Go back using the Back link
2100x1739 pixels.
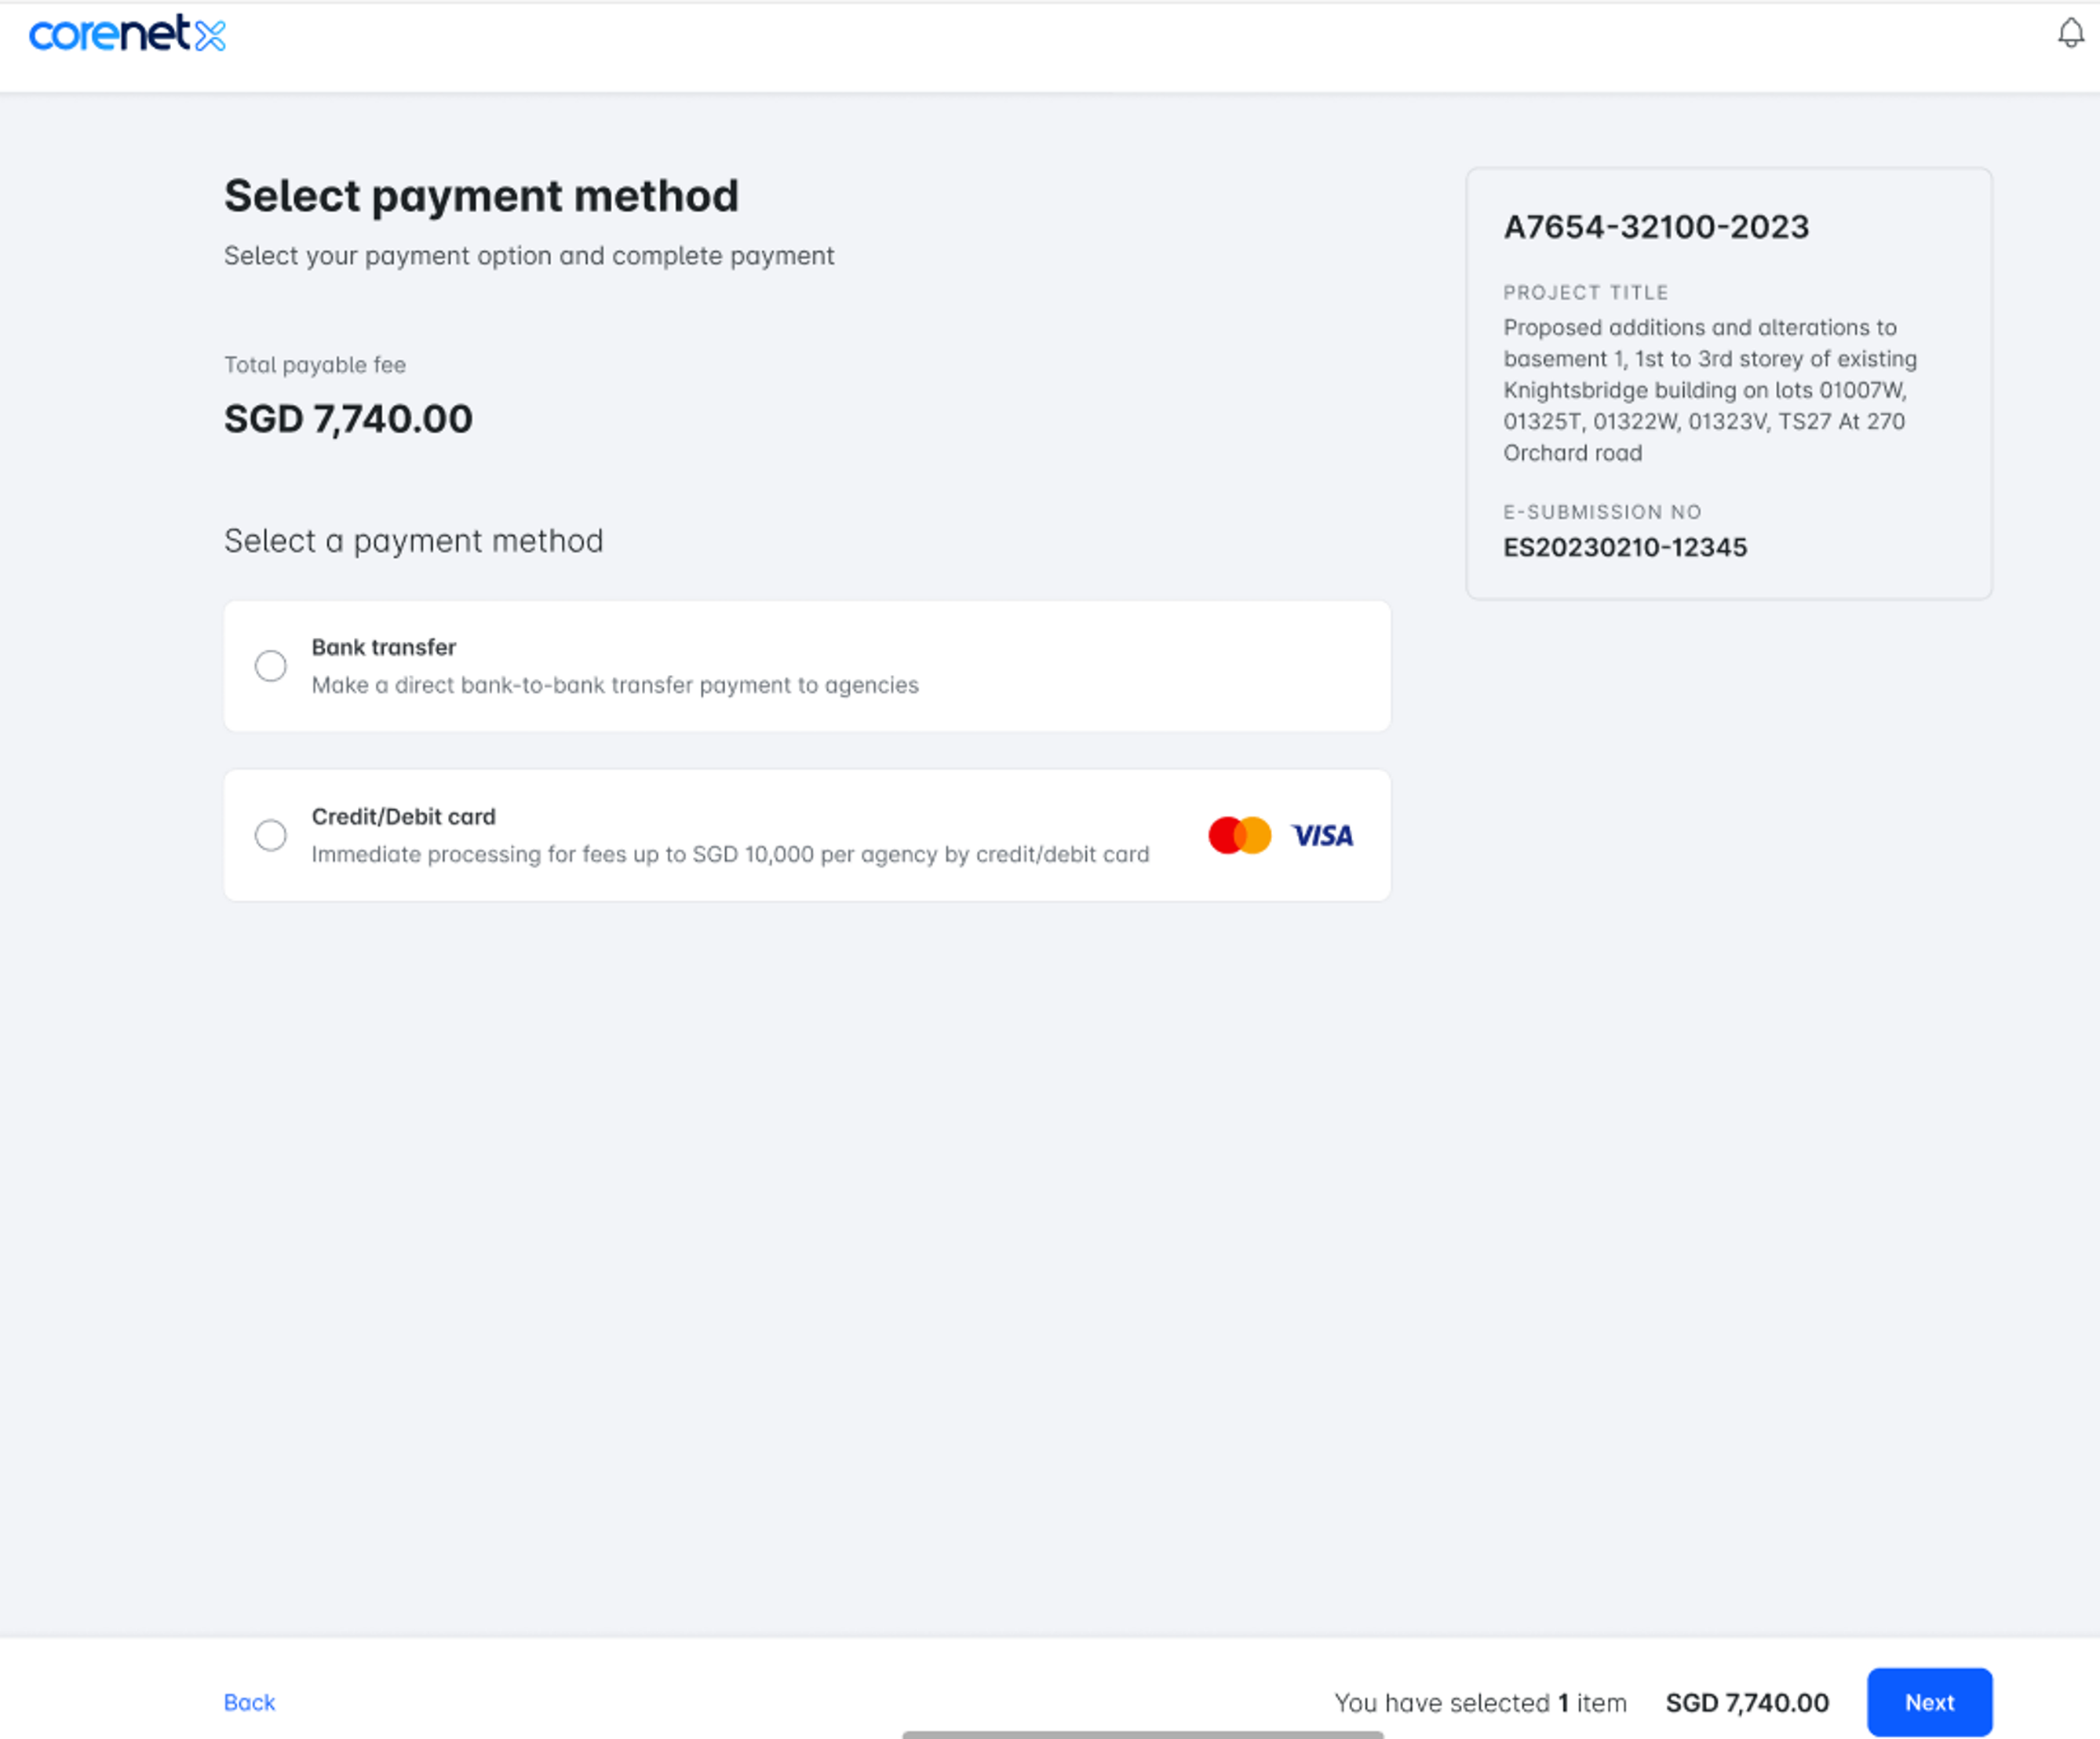[249, 1702]
